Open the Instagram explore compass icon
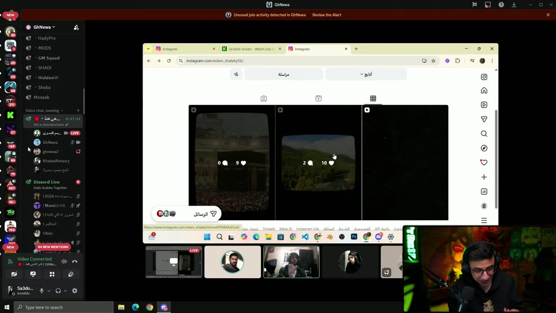Viewport: 556px width, 313px height. 484,148
